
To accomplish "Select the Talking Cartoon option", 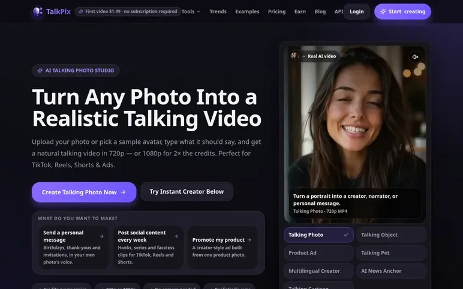I will (x=318, y=286).
